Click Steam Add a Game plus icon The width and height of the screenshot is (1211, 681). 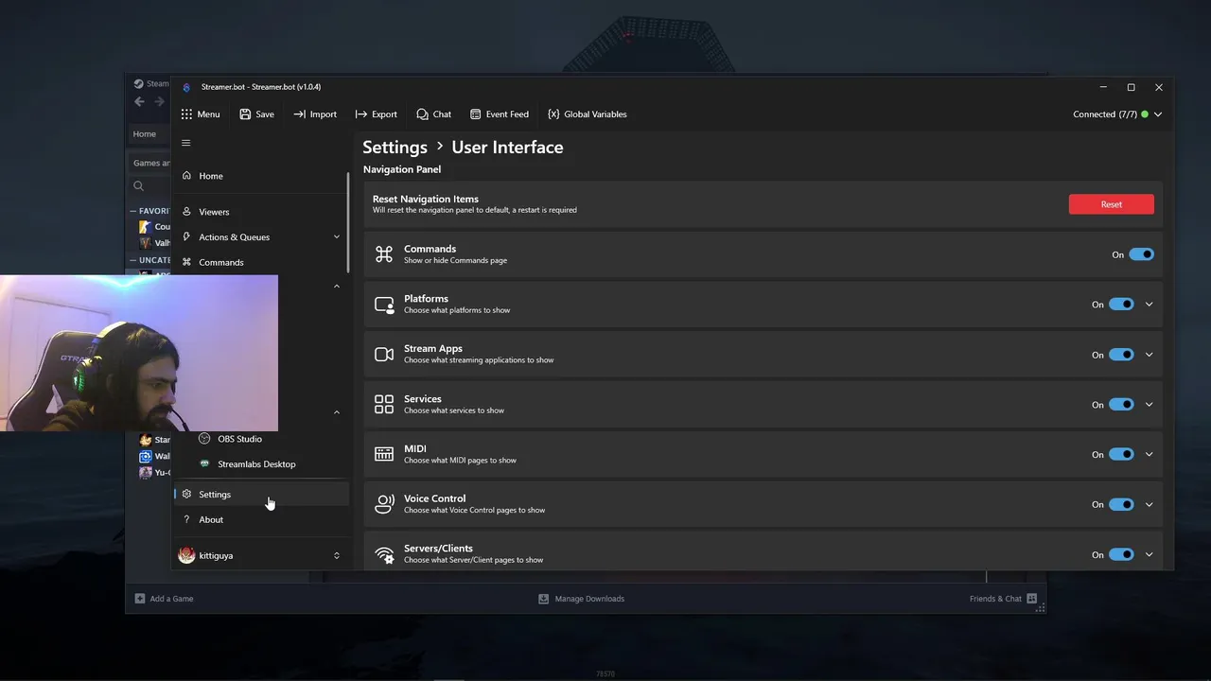pos(140,599)
